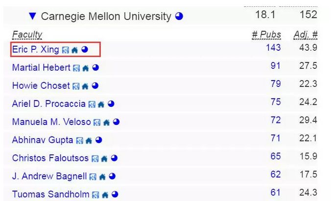333x201 pixels.
Task: Show Abhinav Gupta's pie chart
Action: tap(99, 140)
